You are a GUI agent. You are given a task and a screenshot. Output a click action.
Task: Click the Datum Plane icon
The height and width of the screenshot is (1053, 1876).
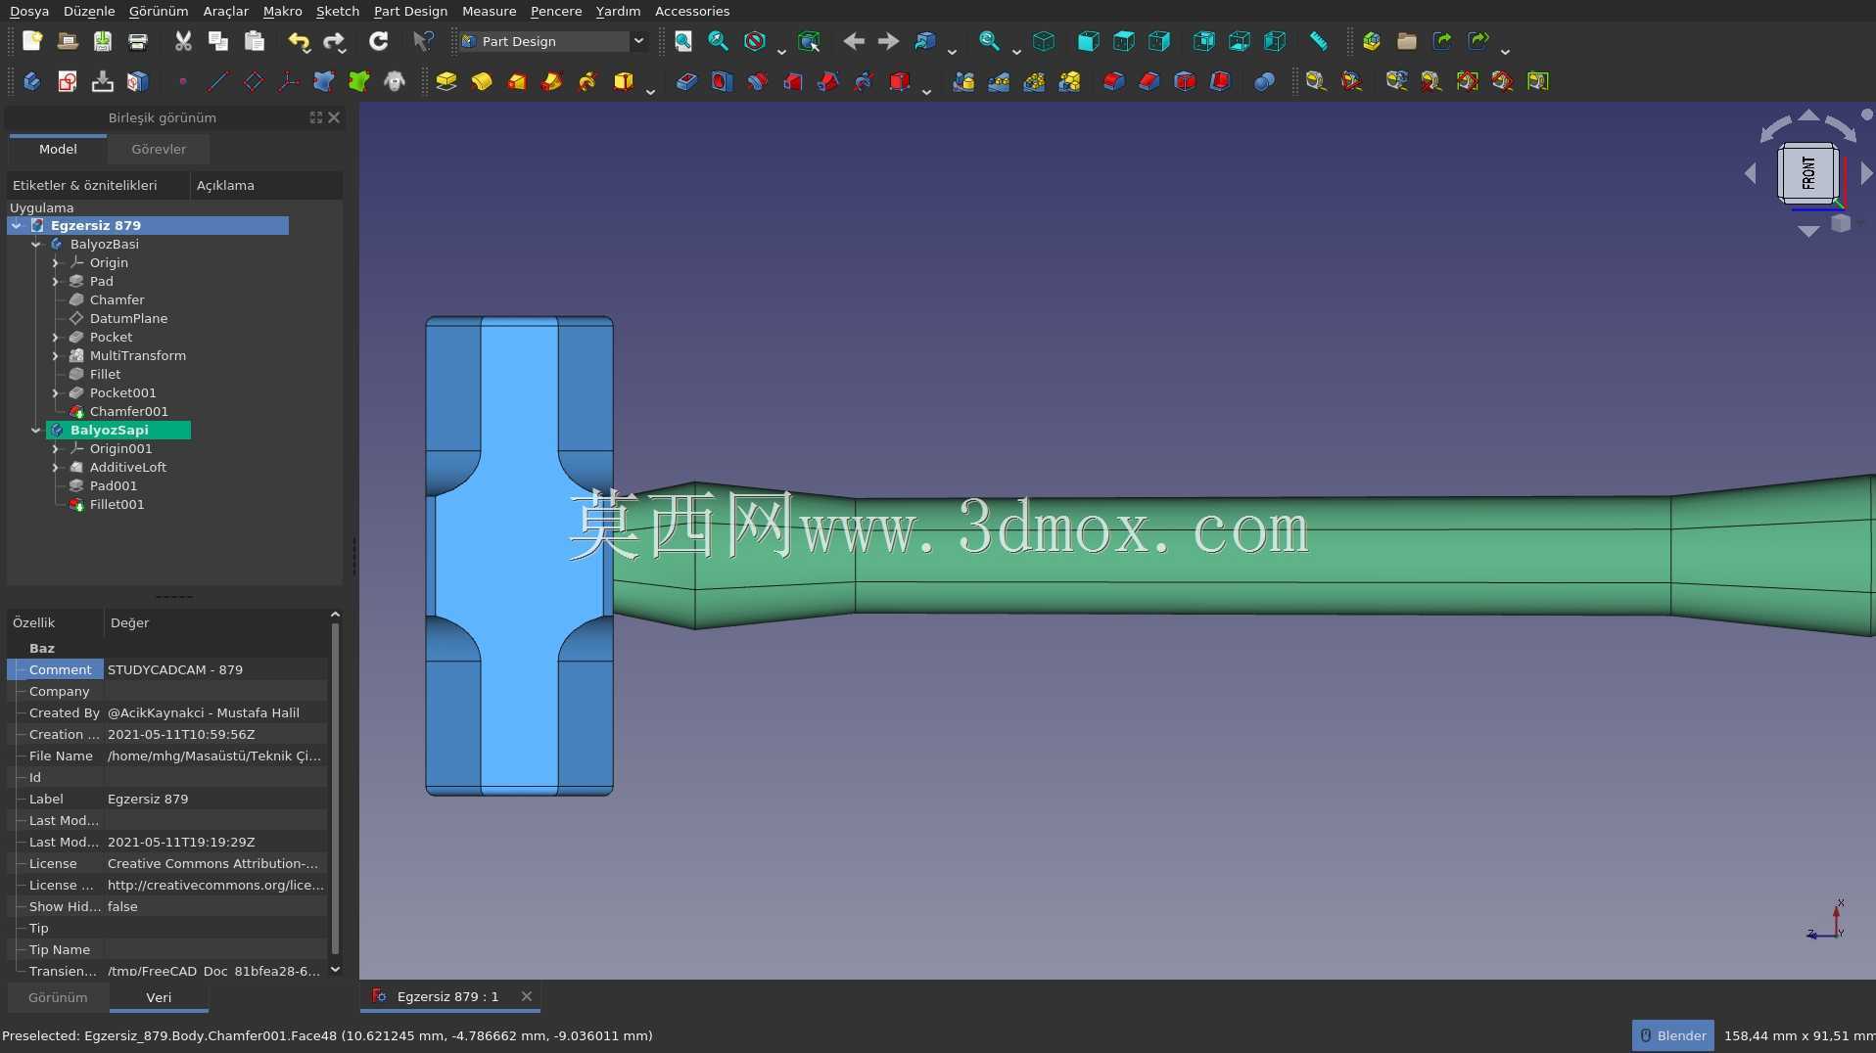254,81
